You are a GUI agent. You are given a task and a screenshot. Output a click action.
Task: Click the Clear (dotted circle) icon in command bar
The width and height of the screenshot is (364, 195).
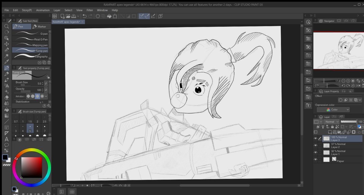point(98,16)
